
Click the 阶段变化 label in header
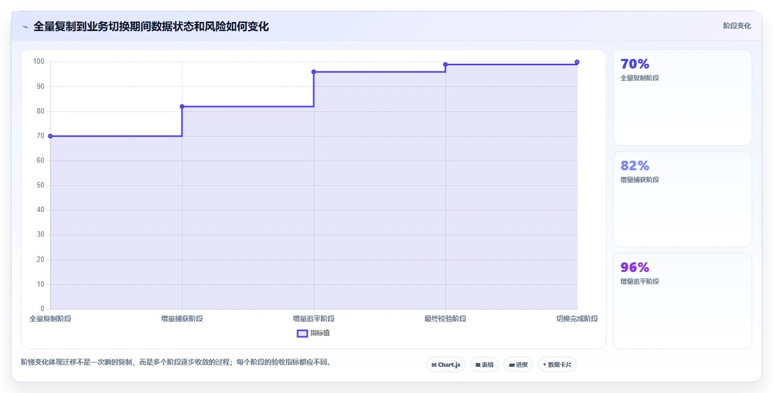[x=737, y=26]
